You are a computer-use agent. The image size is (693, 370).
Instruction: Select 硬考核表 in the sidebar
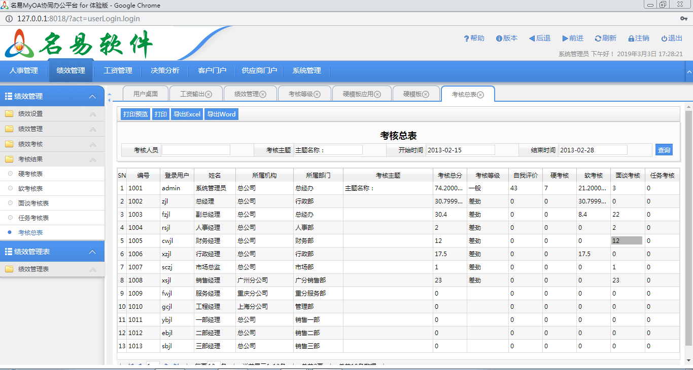pos(30,174)
